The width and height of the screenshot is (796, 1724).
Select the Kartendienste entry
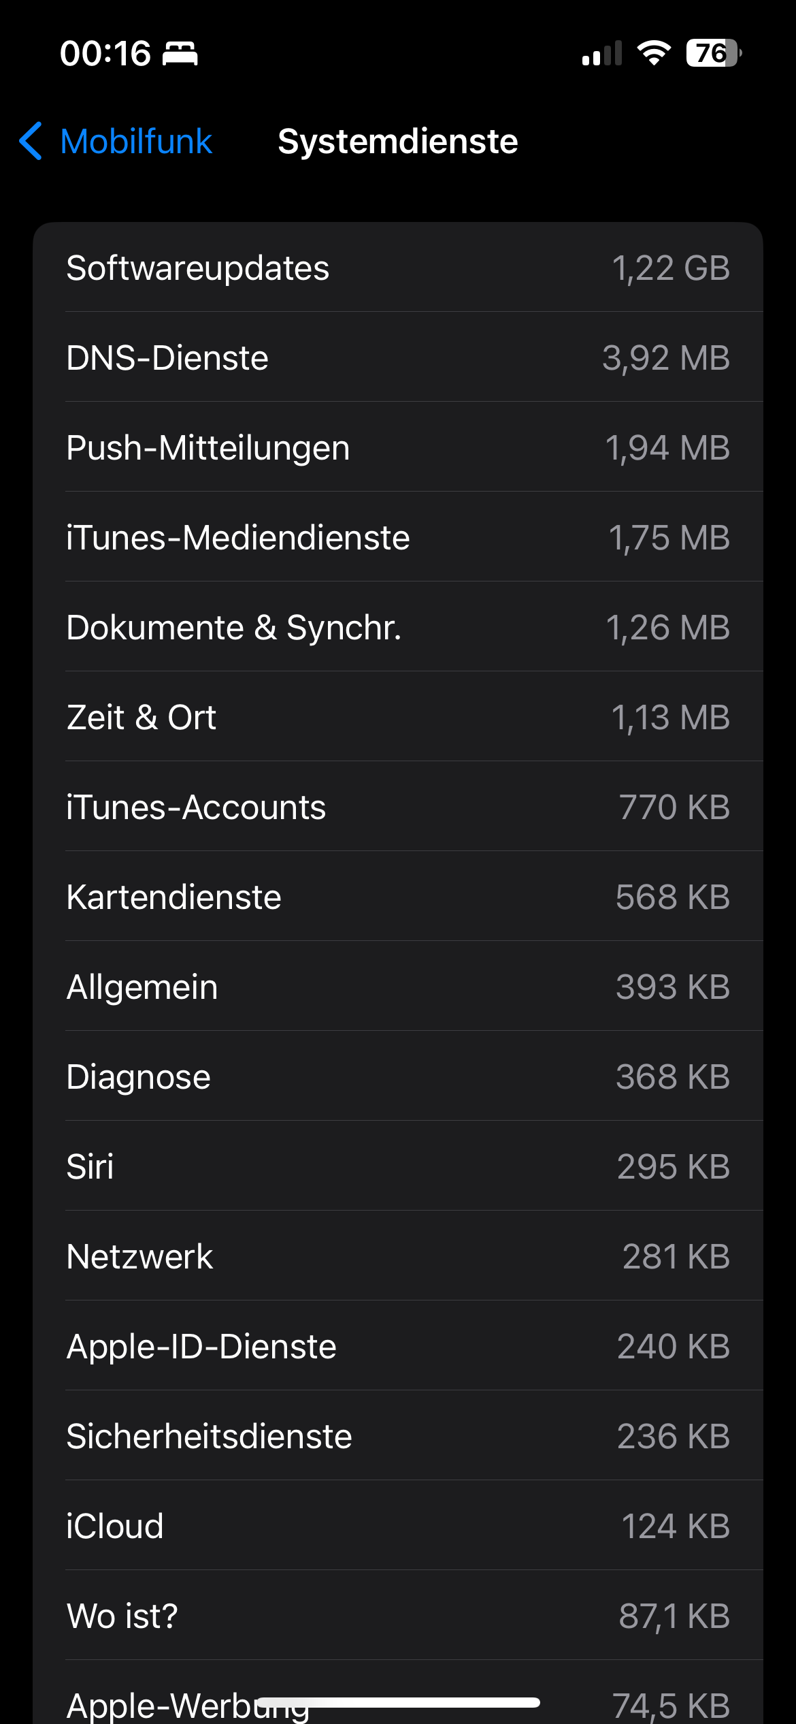398,897
